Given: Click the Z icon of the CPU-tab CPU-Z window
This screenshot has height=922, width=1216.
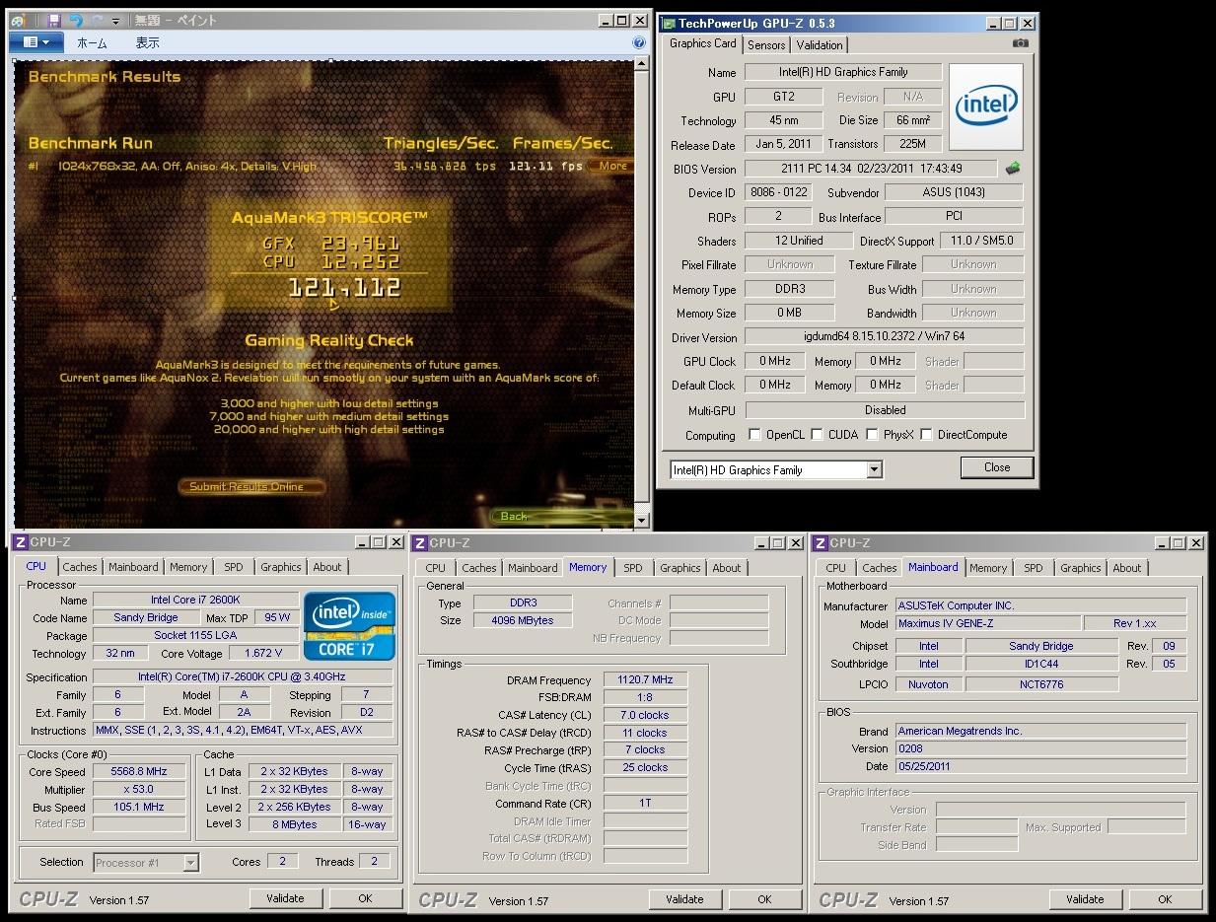Looking at the screenshot, I should point(20,542).
